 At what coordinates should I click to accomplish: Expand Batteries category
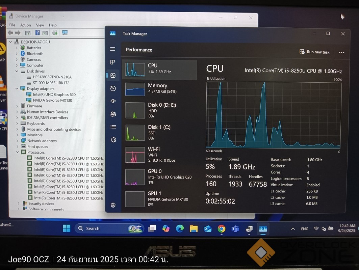pyautogui.click(x=17, y=48)
